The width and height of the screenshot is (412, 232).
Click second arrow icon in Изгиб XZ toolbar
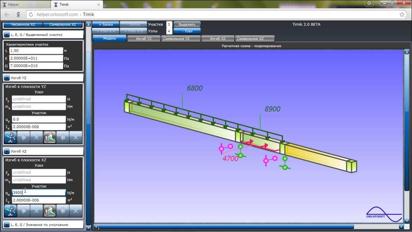click(63, 211)
